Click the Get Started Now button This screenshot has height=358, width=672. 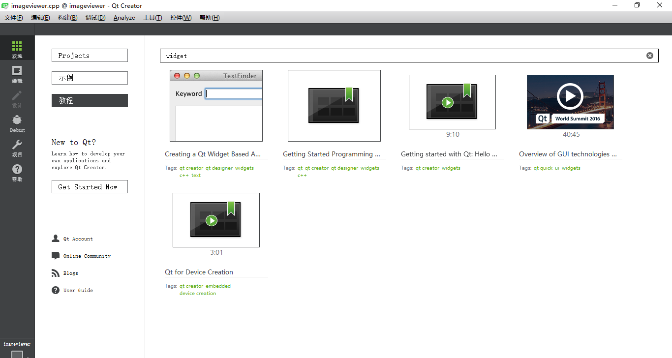(x=90, y=187)
